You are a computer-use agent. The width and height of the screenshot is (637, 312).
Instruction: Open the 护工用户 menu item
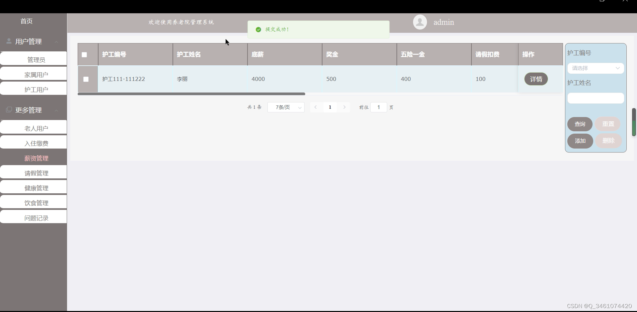pos(34,89)
